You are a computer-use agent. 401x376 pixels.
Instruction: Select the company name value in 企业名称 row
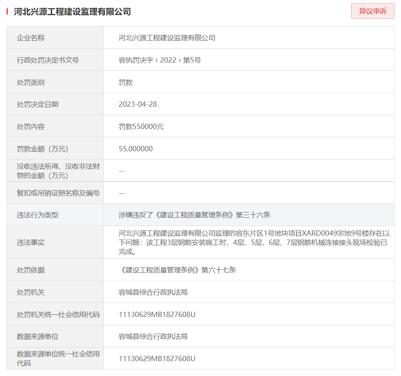click(x=167, y=38)
